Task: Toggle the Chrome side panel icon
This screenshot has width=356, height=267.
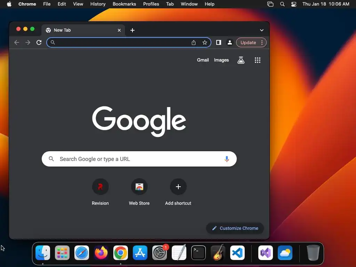Action: [x=218, y=42]
